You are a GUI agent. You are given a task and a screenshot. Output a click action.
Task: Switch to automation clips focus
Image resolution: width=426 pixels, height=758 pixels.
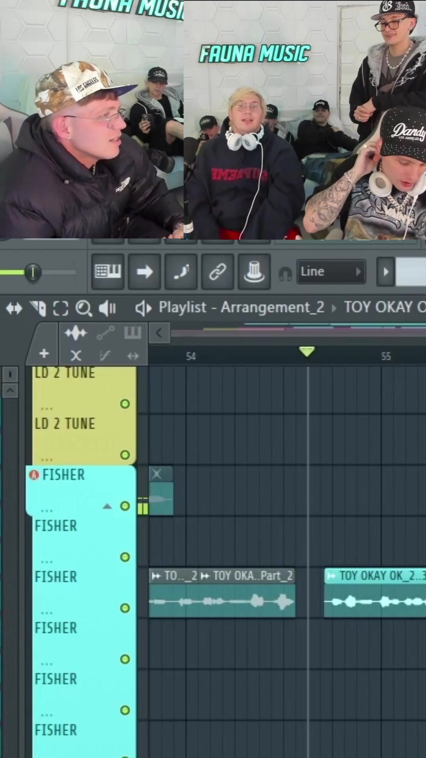106,333
